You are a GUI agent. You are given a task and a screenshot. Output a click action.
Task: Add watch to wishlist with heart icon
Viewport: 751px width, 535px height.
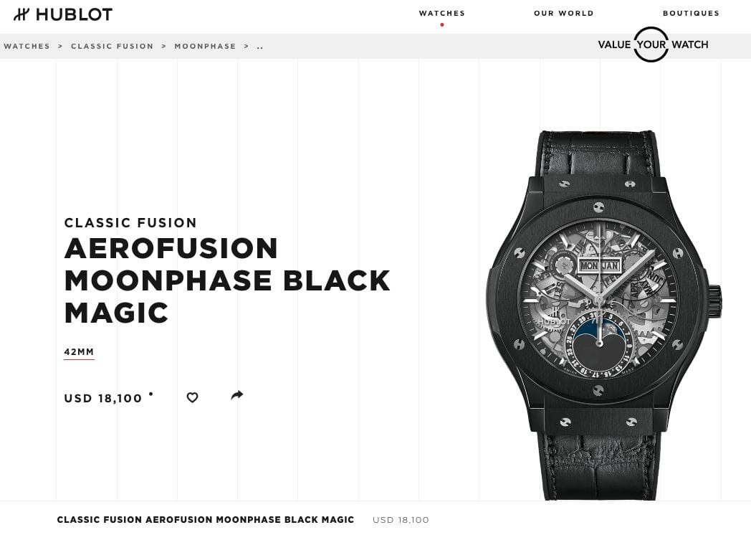coord(192,397)
